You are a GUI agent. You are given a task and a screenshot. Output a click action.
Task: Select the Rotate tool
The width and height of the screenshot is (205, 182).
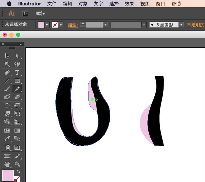pos(7,106)
